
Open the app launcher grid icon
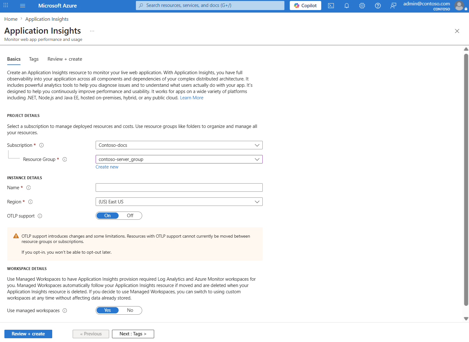(6, 6)
